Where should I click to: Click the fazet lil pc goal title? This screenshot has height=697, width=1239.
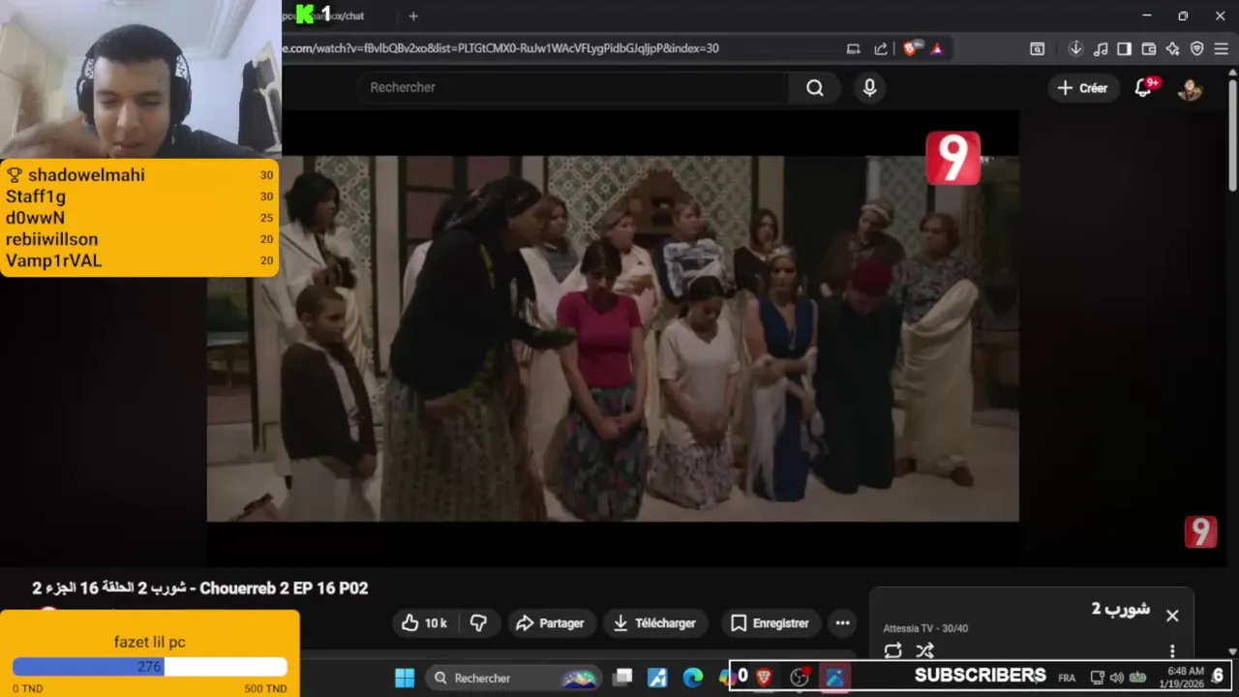[149, 642]
